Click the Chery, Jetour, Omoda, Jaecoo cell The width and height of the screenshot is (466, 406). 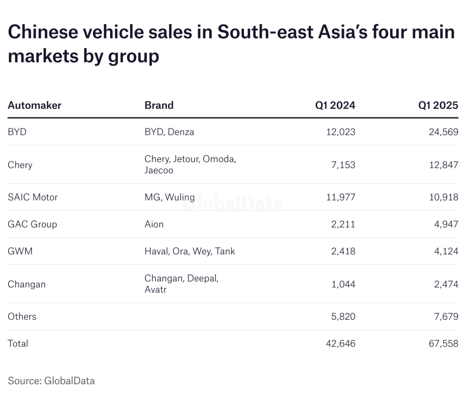click(190, 164)
